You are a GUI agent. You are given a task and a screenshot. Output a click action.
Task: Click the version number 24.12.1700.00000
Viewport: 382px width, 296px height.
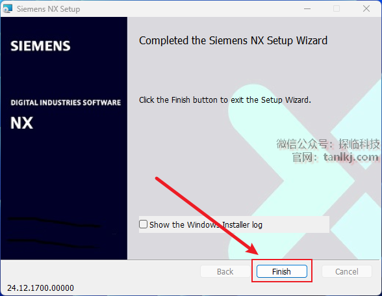pos(40,288)
